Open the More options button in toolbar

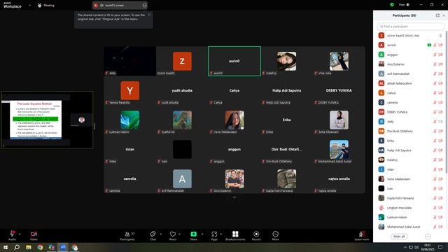(x=275, y=236)
